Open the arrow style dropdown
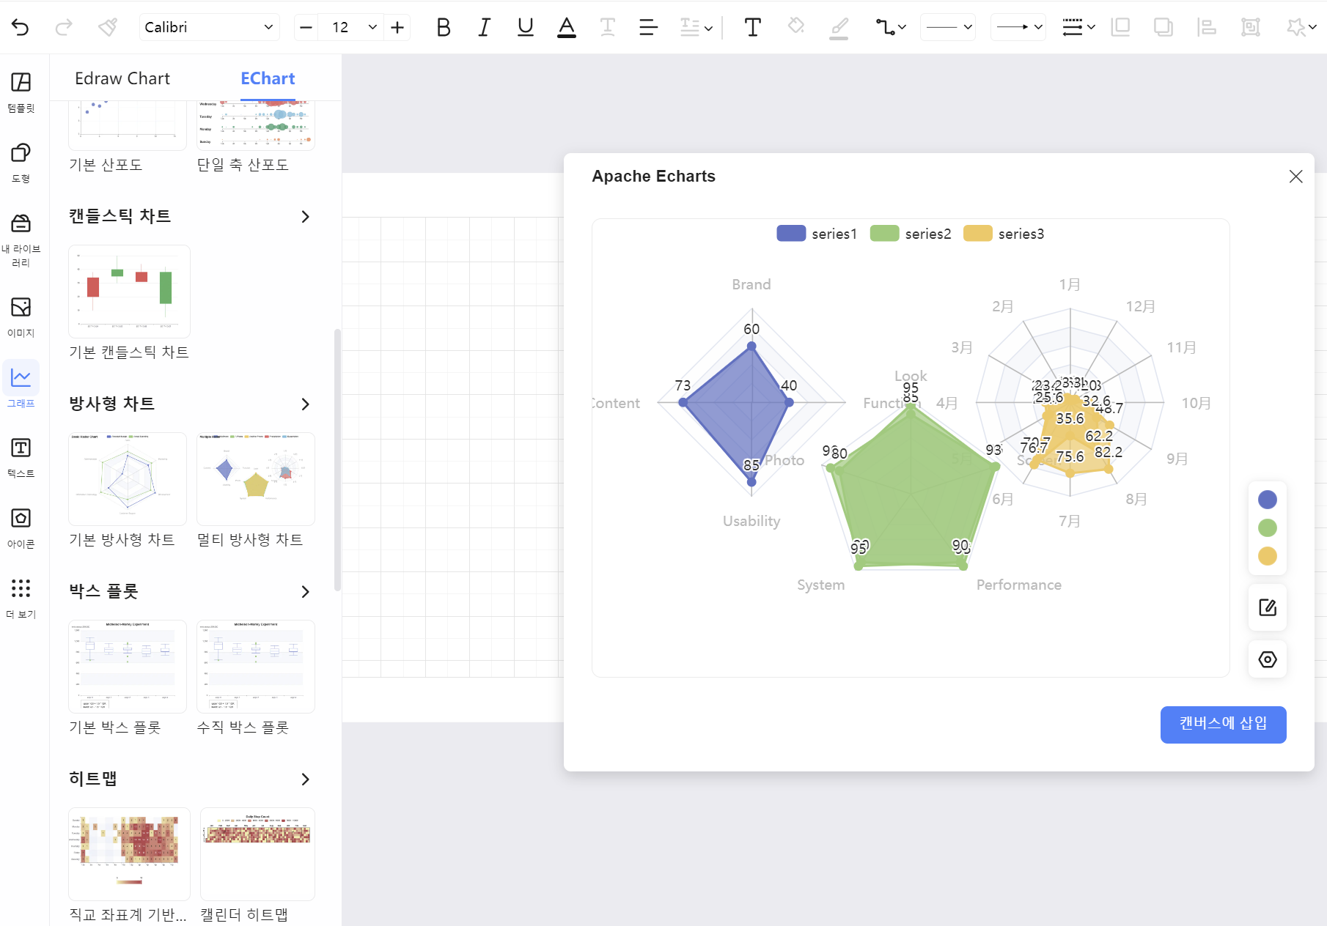This screenshot has height=926, width=1327. [1018, 27]
